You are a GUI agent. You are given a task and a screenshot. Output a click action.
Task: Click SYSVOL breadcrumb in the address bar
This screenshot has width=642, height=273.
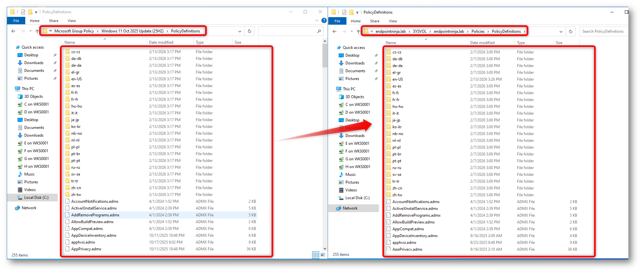tap(420, 31)
